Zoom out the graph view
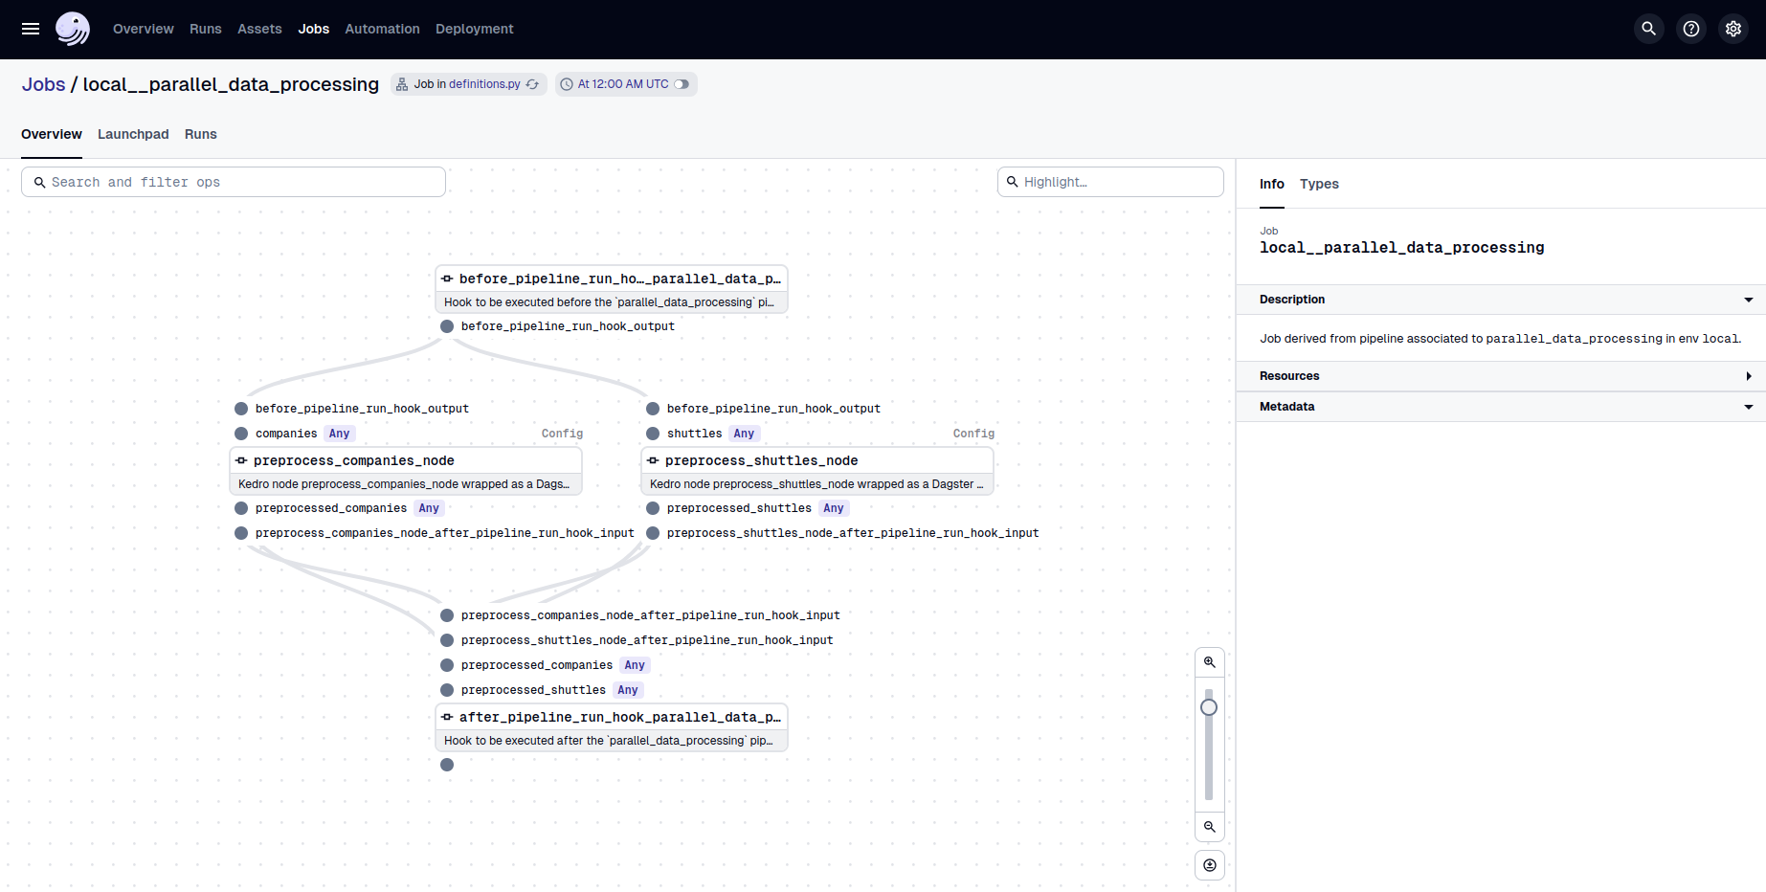 pyautogui.click(x=1210, y=827)
